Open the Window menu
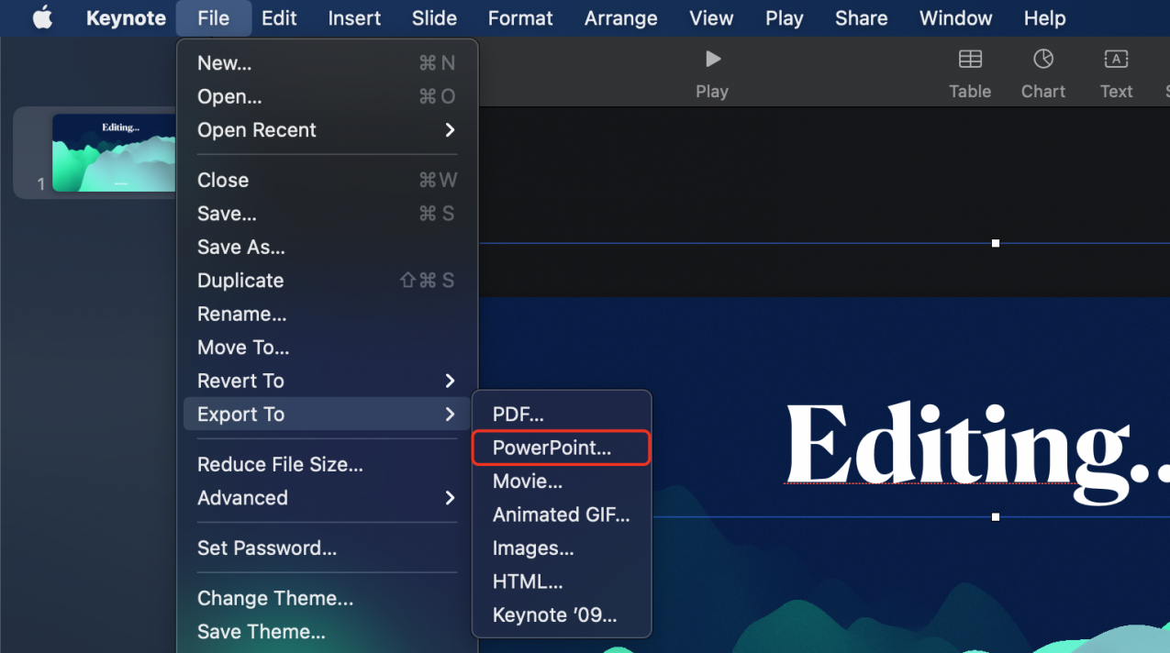 click(955, 17)
